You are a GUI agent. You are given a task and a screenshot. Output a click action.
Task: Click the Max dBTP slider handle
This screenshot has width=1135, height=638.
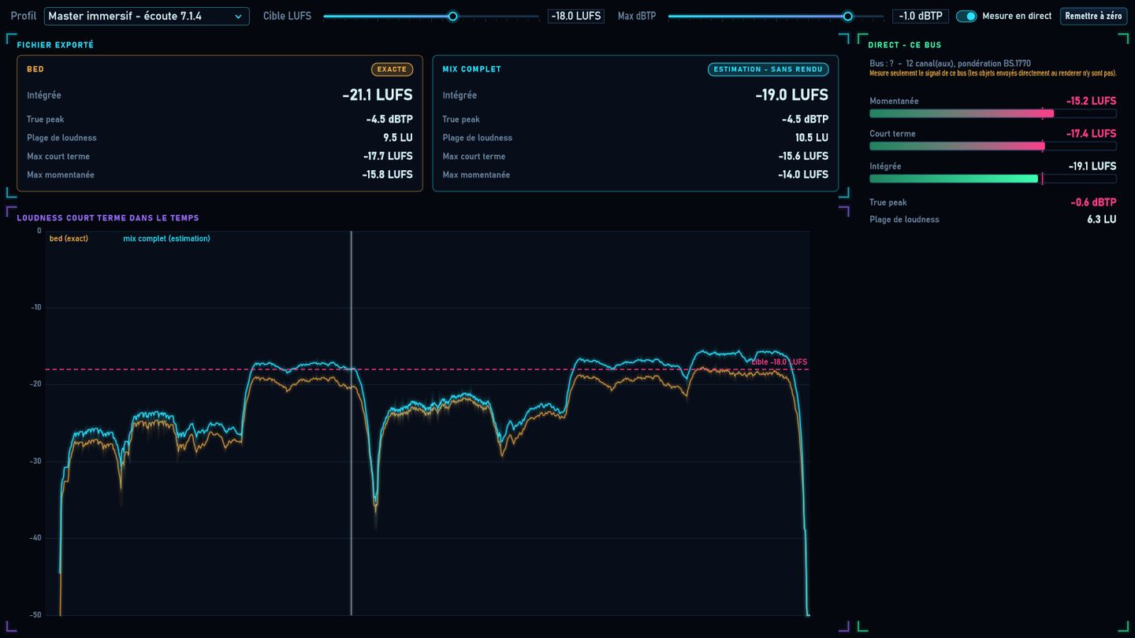pos(847,16)
